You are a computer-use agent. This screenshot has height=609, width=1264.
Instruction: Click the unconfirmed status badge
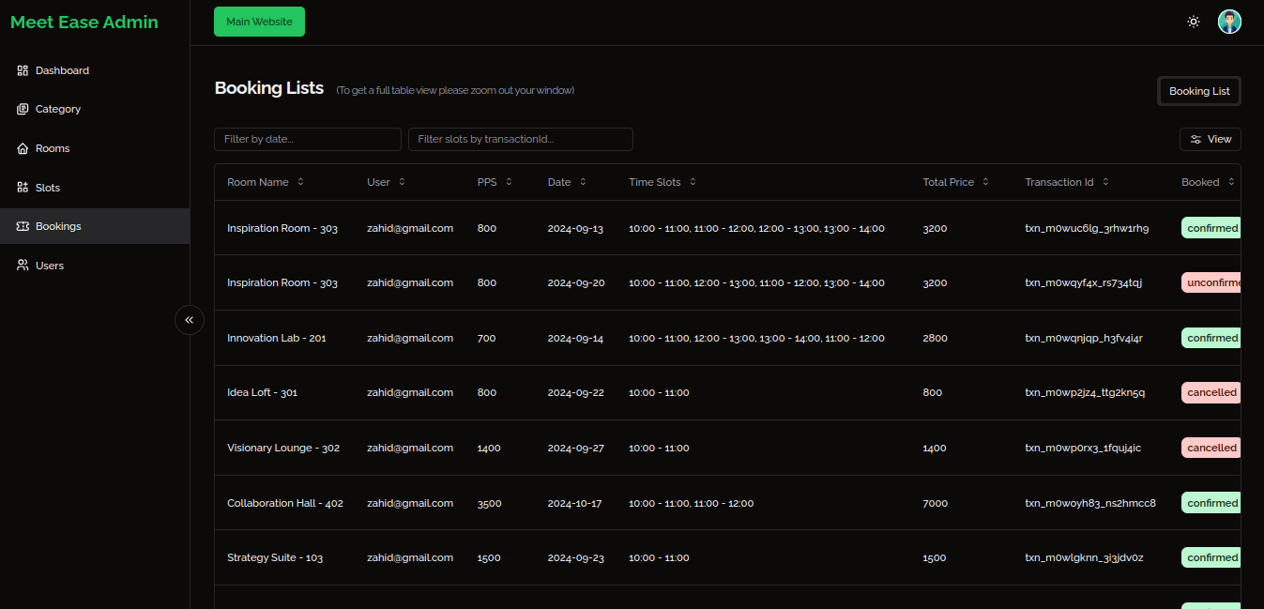[1211, 282]
